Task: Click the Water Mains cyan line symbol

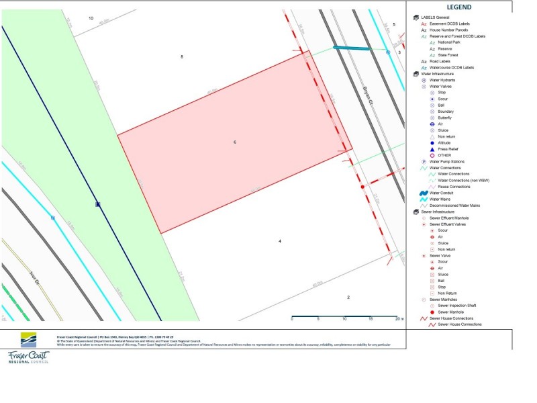Action: click(424, 199)
